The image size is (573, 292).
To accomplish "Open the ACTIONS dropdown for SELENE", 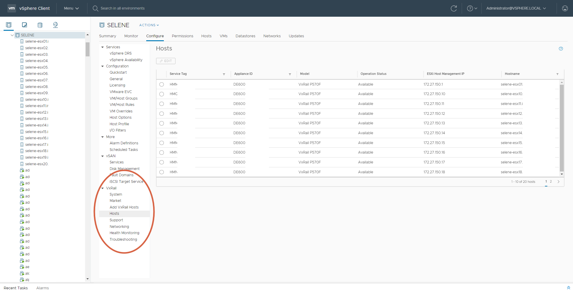I will click(149, 25).
